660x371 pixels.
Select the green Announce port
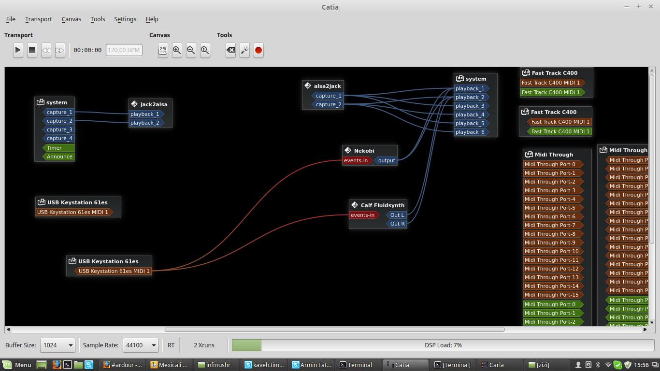coord(58,157)
